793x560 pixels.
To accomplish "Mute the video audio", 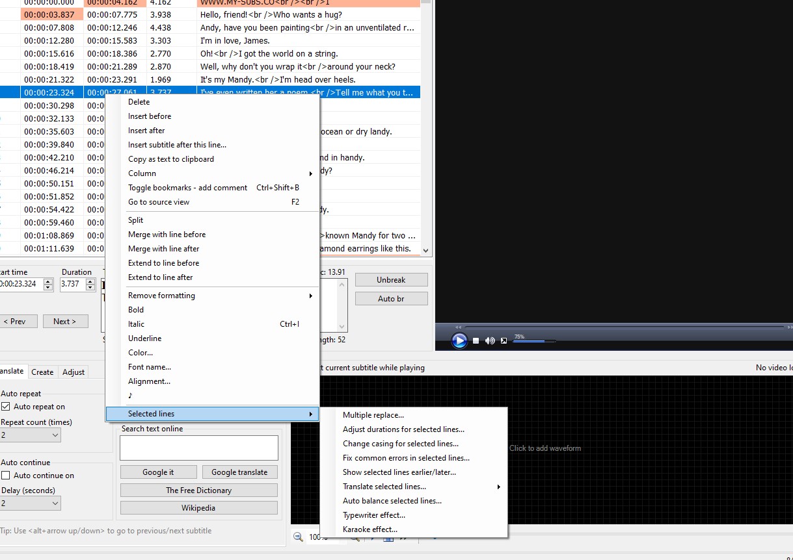I will pyautogui.click(x=490, y=340).
